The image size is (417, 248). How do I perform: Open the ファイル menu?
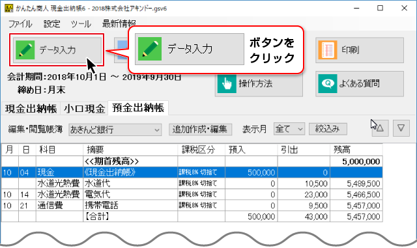tap(20, 24)
